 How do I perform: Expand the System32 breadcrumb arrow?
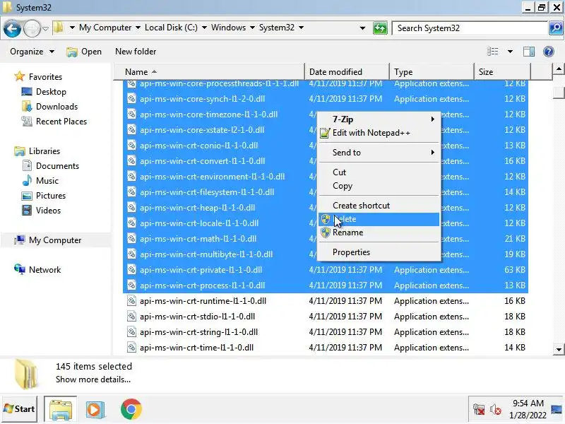pyautogui.click(x=302, y=28)
